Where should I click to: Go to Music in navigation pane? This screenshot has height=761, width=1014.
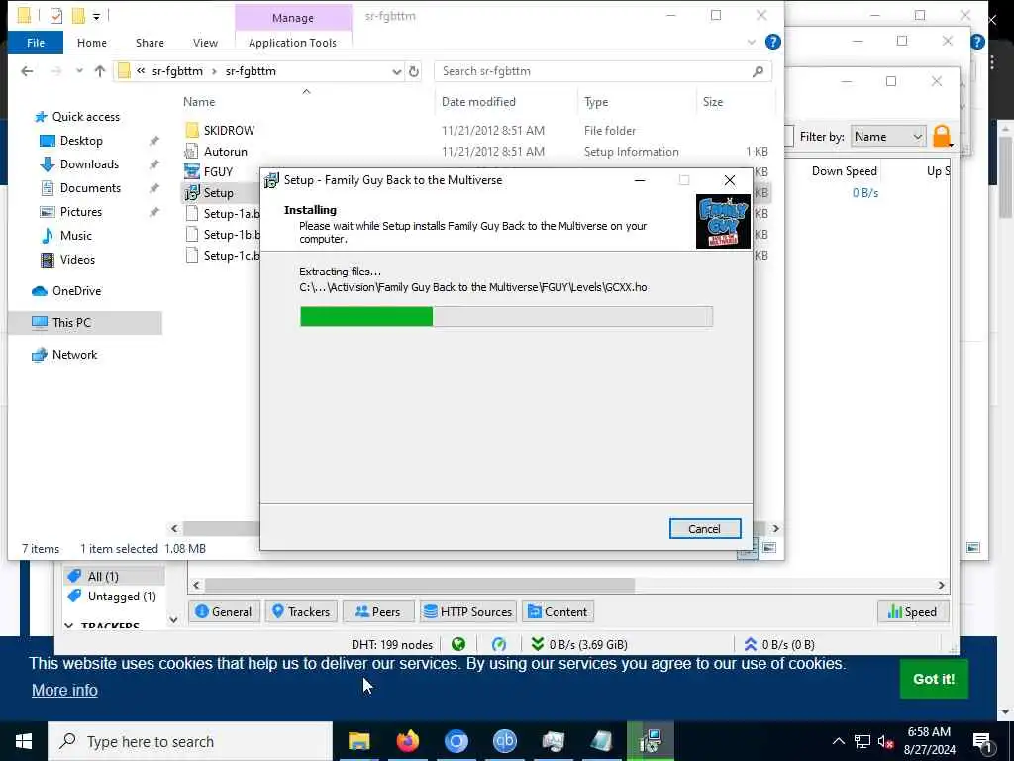tap(75, 236)
